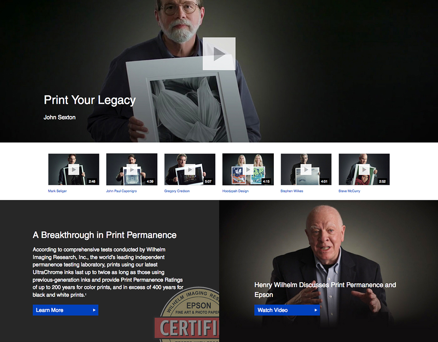Open the Hoodzpah Design name link

(x=235, y=191)
